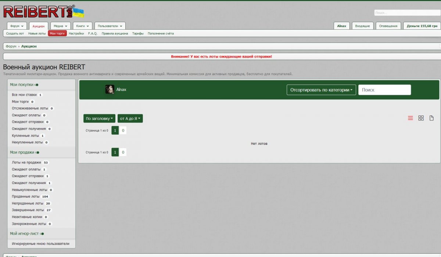This screenshot has height=257, width=441.
Task: Click the Мой игнор-лист section header
Action: pyautogui.click(x=25, y=234)
